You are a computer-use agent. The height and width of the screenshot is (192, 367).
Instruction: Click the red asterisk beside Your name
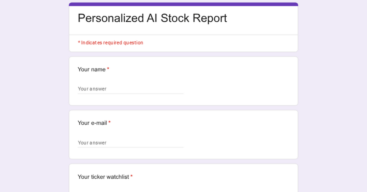pos(108,69)
